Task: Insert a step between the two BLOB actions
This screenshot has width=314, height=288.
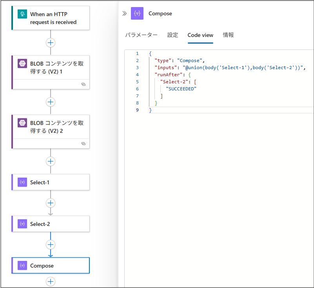Action: tap(51, 102)
